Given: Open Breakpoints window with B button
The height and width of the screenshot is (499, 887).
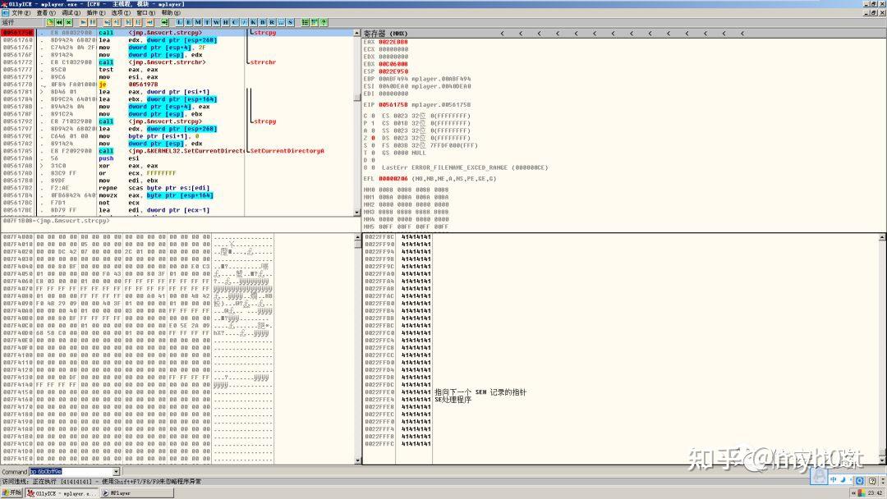Looking at the screenshot, I should [262, 22].
